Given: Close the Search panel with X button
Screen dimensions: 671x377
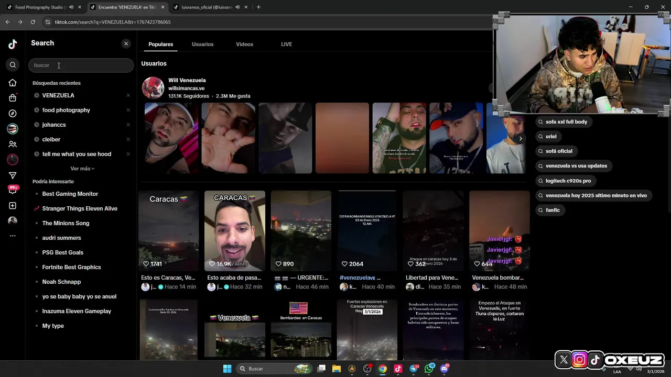Looking at the screenshot, I should coord(126,43).
